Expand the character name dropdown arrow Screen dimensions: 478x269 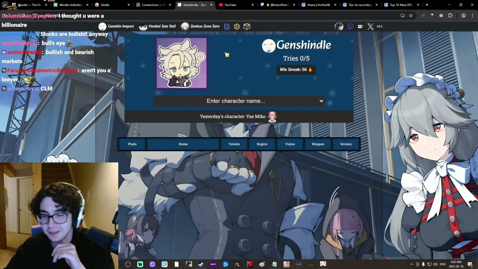click(321, 101)
